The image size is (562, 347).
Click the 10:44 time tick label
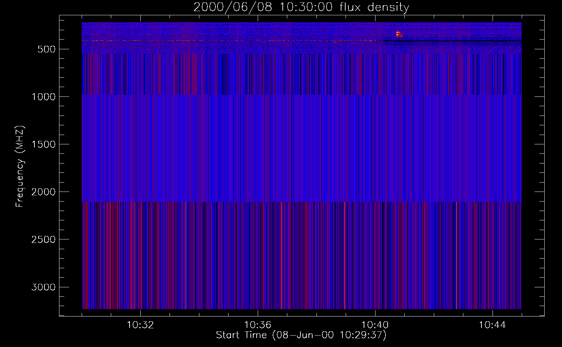point(493,325)
